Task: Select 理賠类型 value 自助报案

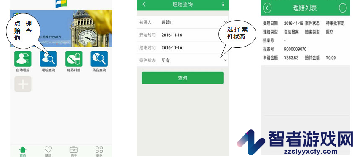Action: (x=291, y=32)
